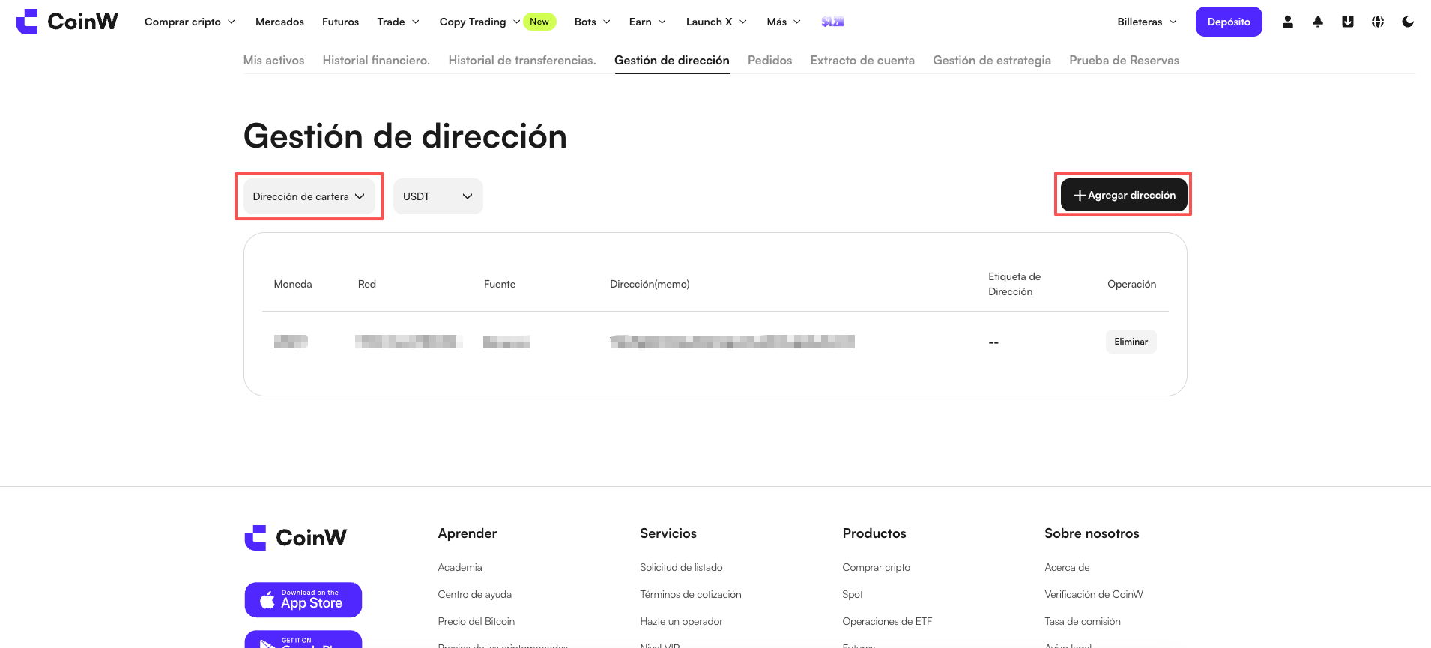The width and height of the screenshot is (1431, 648).
Task: Expand the Comprar cripto menu
Action: (190, 22)
